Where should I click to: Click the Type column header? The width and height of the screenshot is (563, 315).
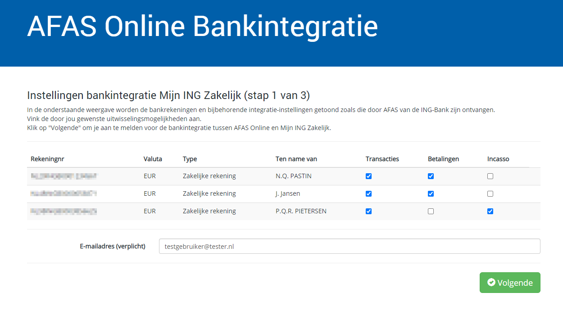[190, 159]
